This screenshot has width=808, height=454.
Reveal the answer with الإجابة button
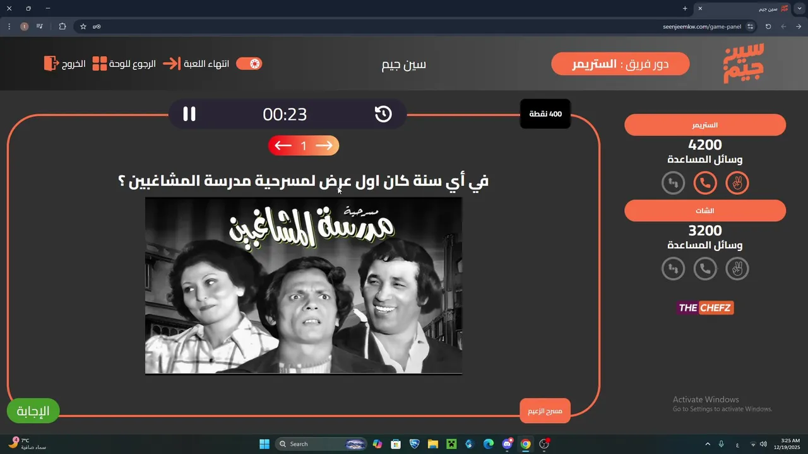pos(33,411)
